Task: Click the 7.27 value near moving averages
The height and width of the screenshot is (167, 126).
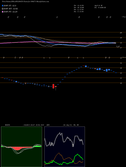Action: point(118,47)
